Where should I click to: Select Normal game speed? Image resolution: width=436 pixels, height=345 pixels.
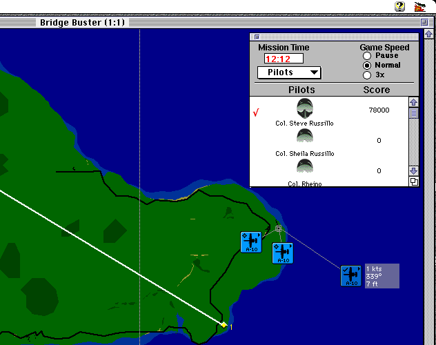367,66
